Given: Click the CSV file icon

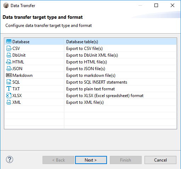Looking at the screenshot, I should [x=9, y=48].
